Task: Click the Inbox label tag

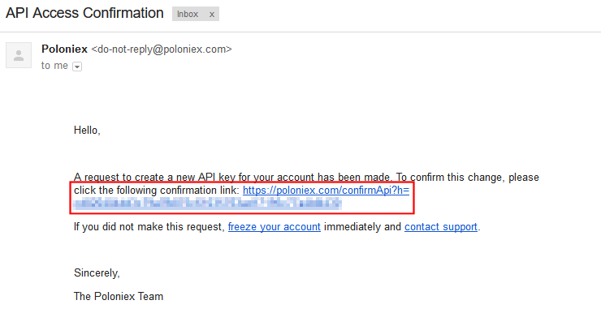Action: (188, 15)
